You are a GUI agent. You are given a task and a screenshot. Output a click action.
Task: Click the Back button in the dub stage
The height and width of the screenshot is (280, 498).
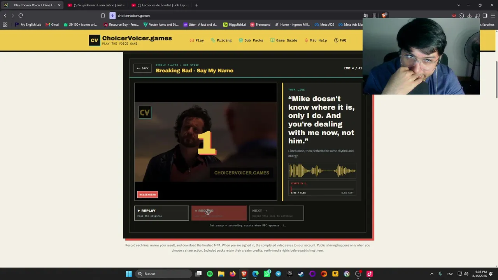[142, 68]
